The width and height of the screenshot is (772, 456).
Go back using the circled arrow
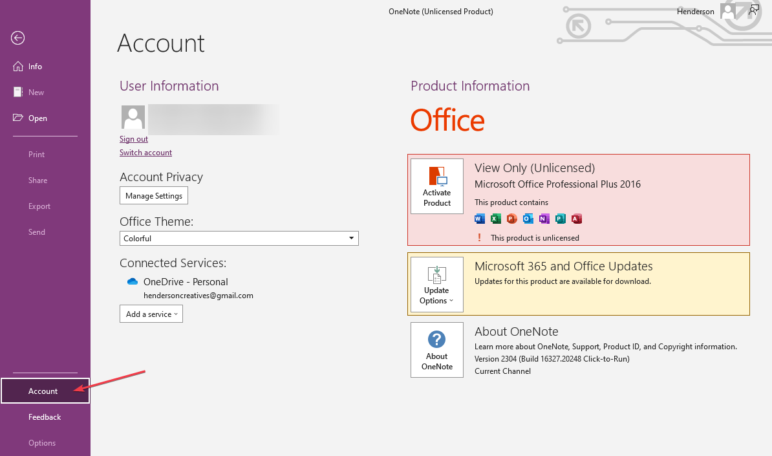pos(17,38)
